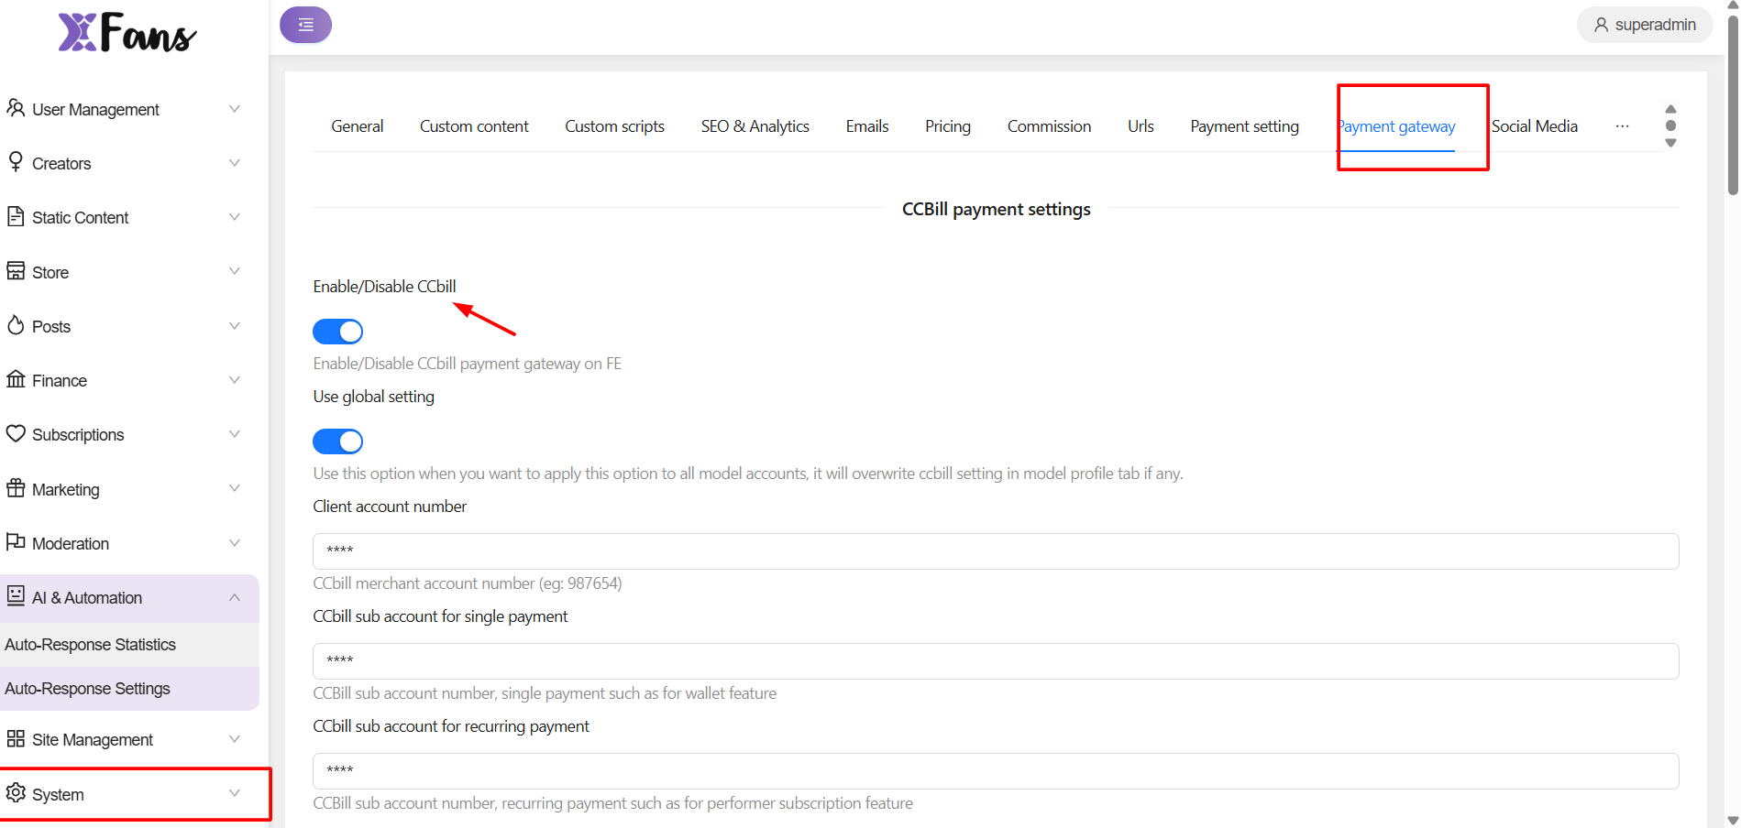1741x828 pixels.
Task: Open the more tabs ellipsis
Action: [1622, 126]
